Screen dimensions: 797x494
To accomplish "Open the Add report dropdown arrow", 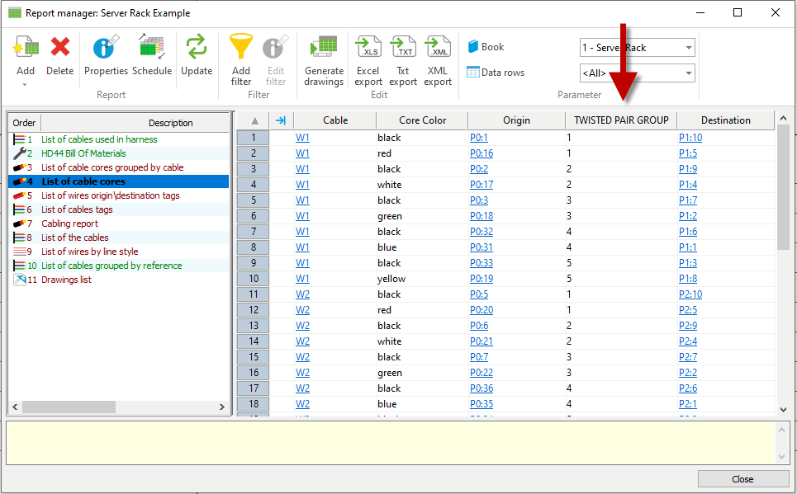I will tap(25, 85).
